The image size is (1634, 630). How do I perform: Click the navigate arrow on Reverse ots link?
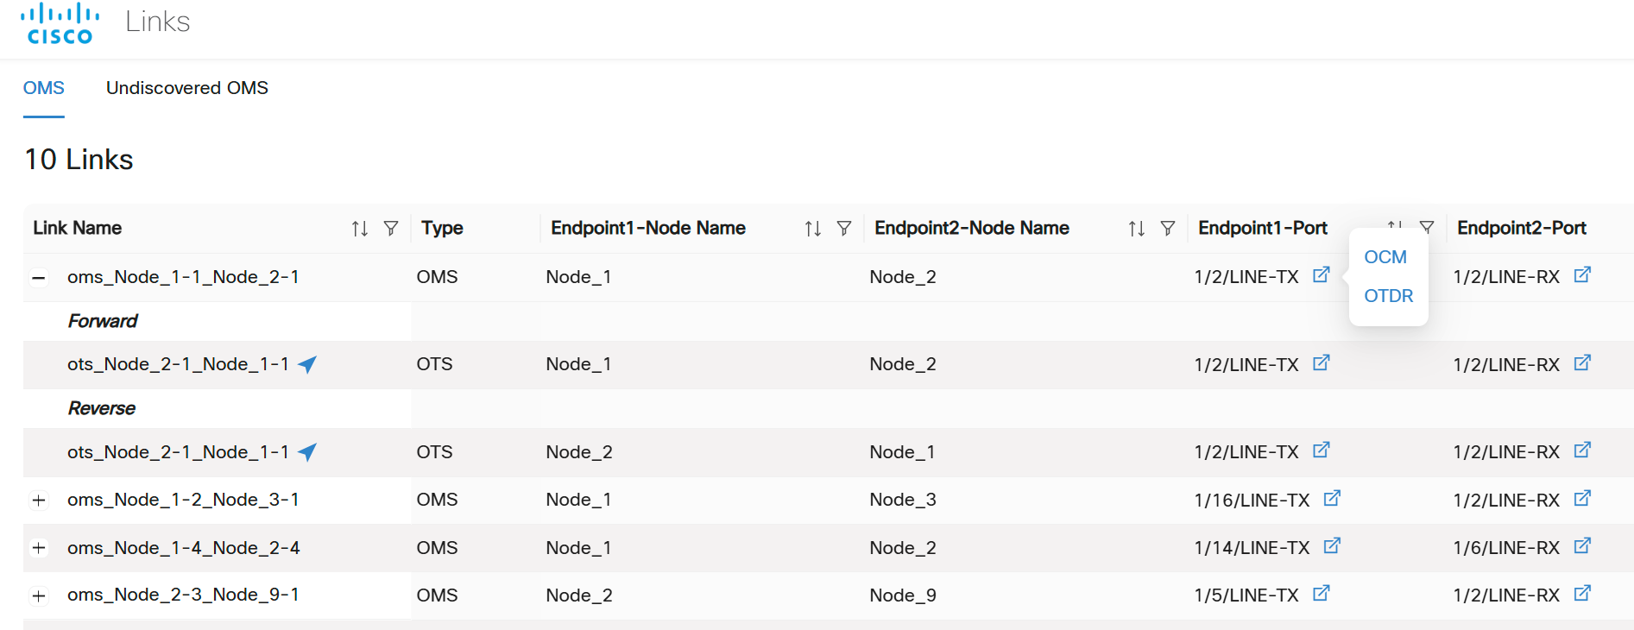click(x=307, y=451)
